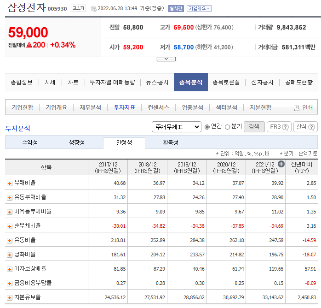Go to the 기업현황 sub-tab

point(23,107)
